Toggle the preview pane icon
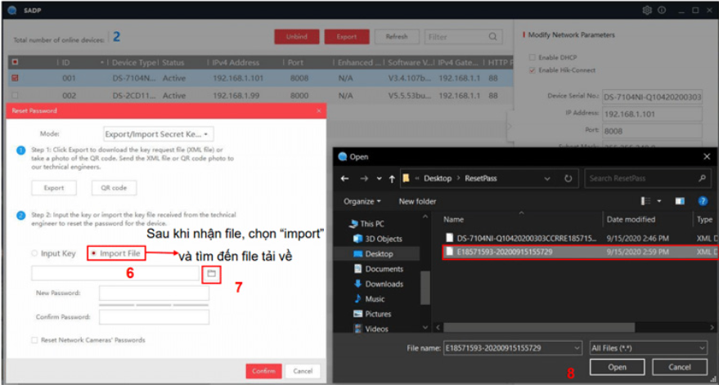Screen dimensions: 719x385 point(679,201)
